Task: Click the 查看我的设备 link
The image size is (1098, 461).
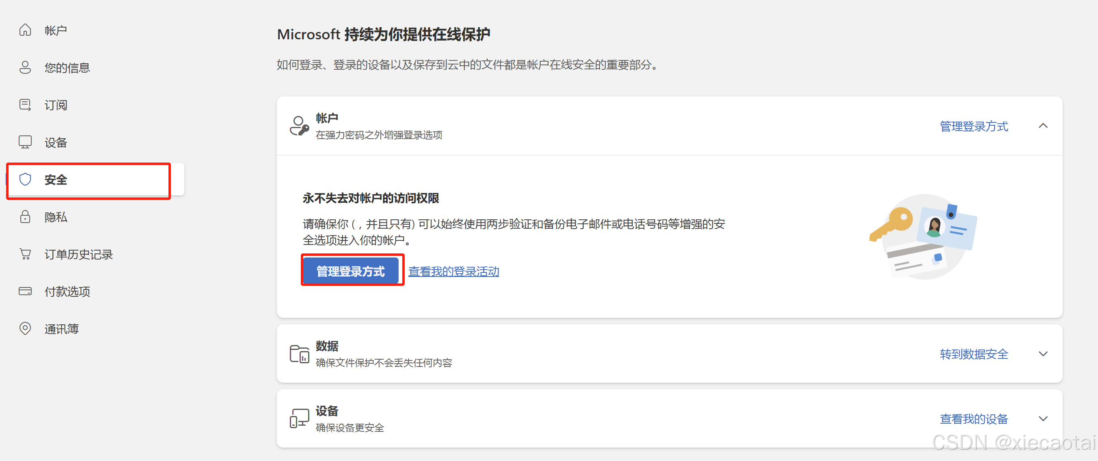Action: (x=973, y=419)
